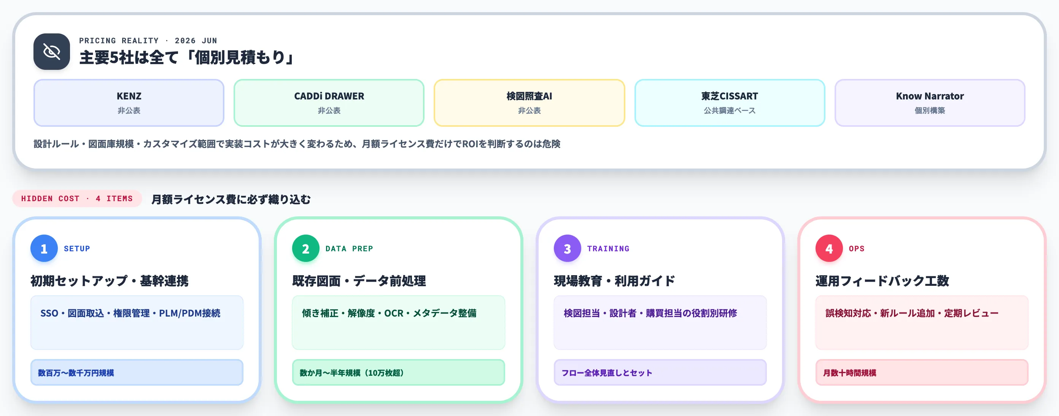The width and height of the screenshot is (1059, 416).
Task: Click the box 傾き補正・解像度・OCR・メタデータ整備
Action: 398,323
